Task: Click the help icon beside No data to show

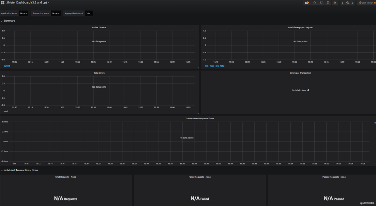Action: pyautogui.click(x=308, y=90)
